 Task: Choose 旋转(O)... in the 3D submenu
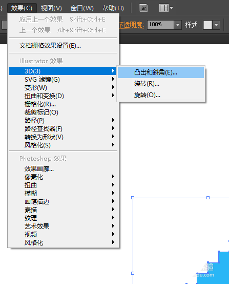(x=161, y=95)
